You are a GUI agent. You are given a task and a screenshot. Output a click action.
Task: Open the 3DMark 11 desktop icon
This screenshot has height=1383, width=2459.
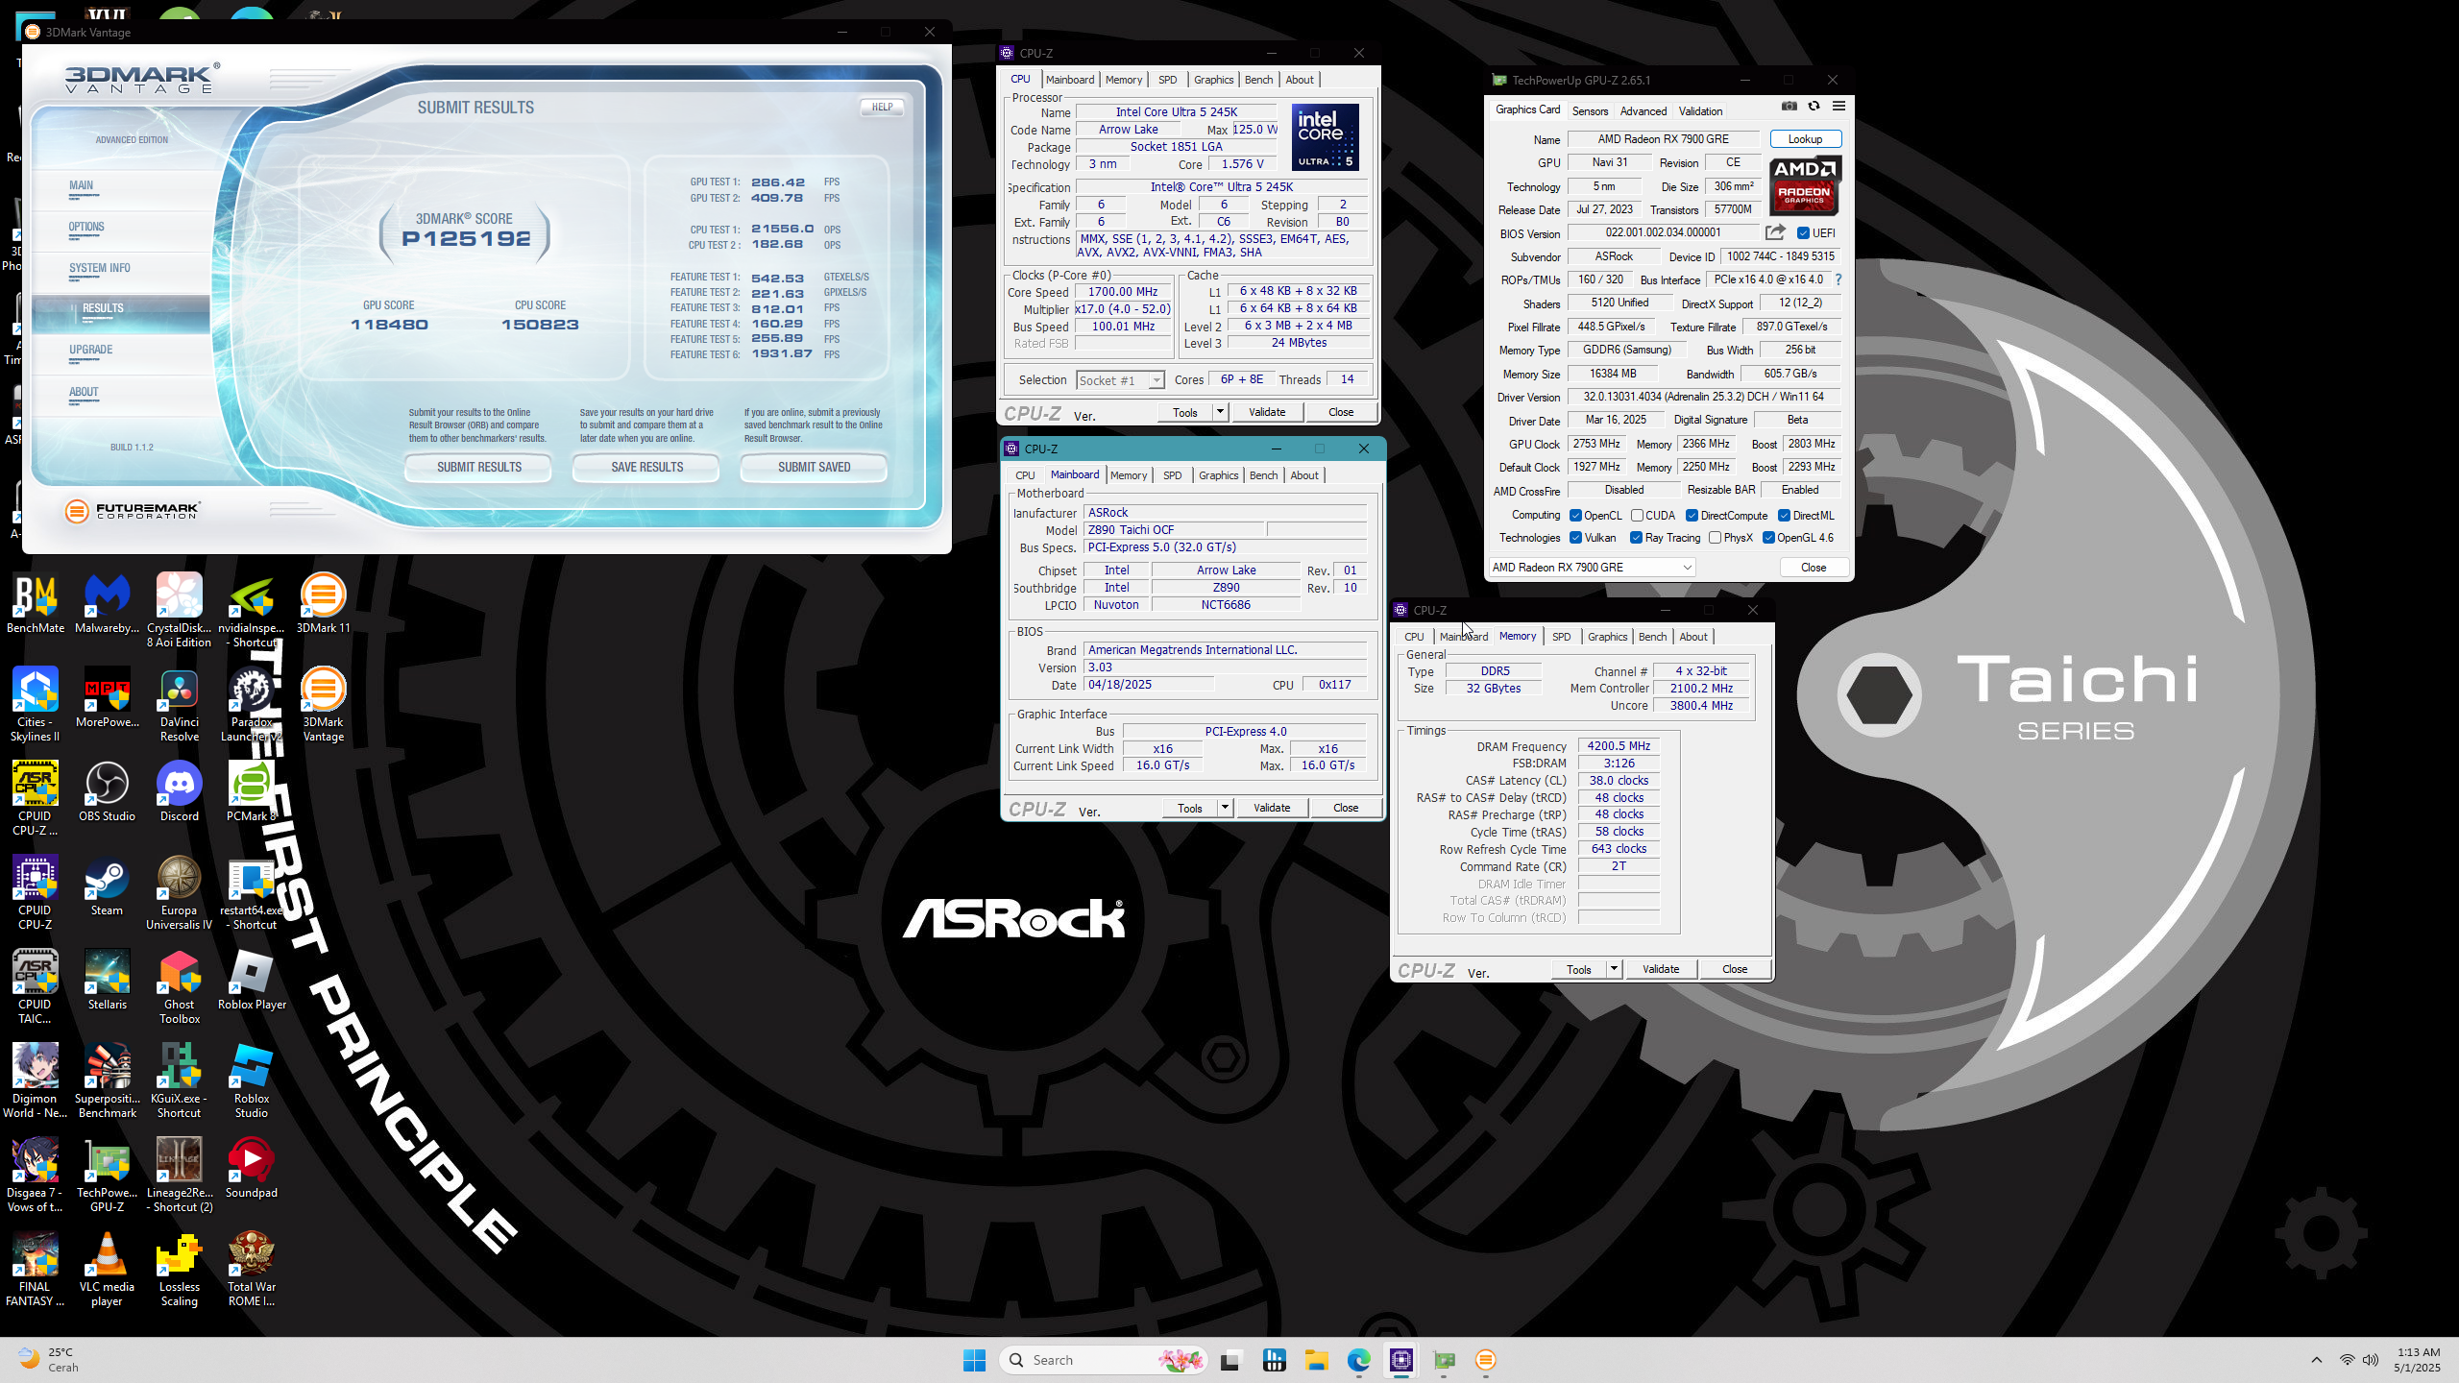(x=323, y=603)
